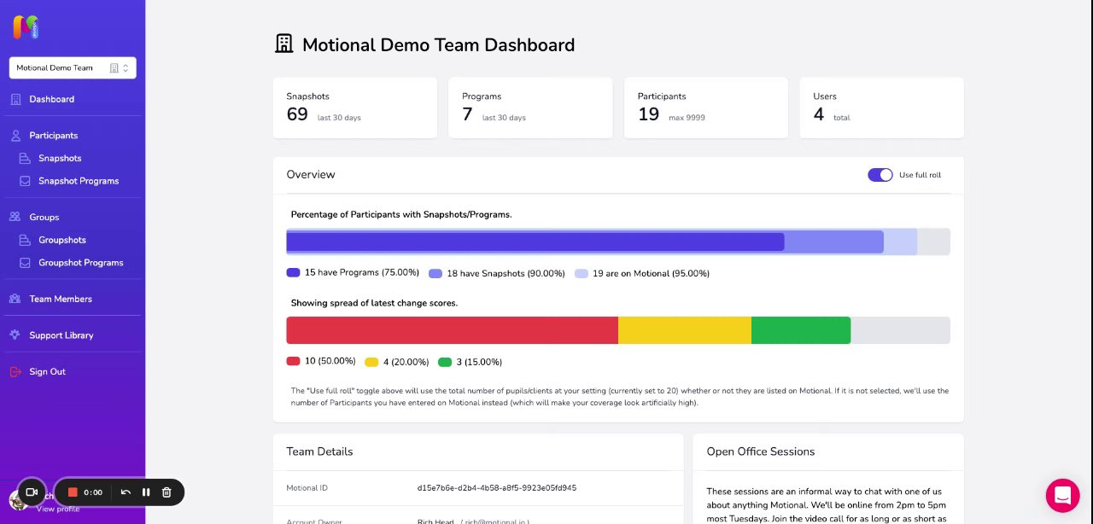
Task: Click the restart arrow in the recording bar
Action: click(126, 492)
